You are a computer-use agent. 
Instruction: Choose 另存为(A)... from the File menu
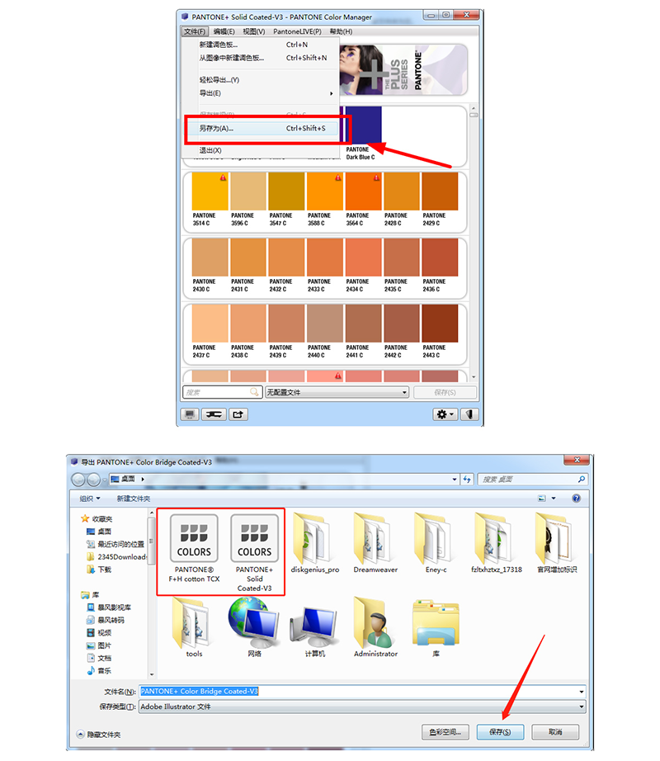[x=266, y=129]
